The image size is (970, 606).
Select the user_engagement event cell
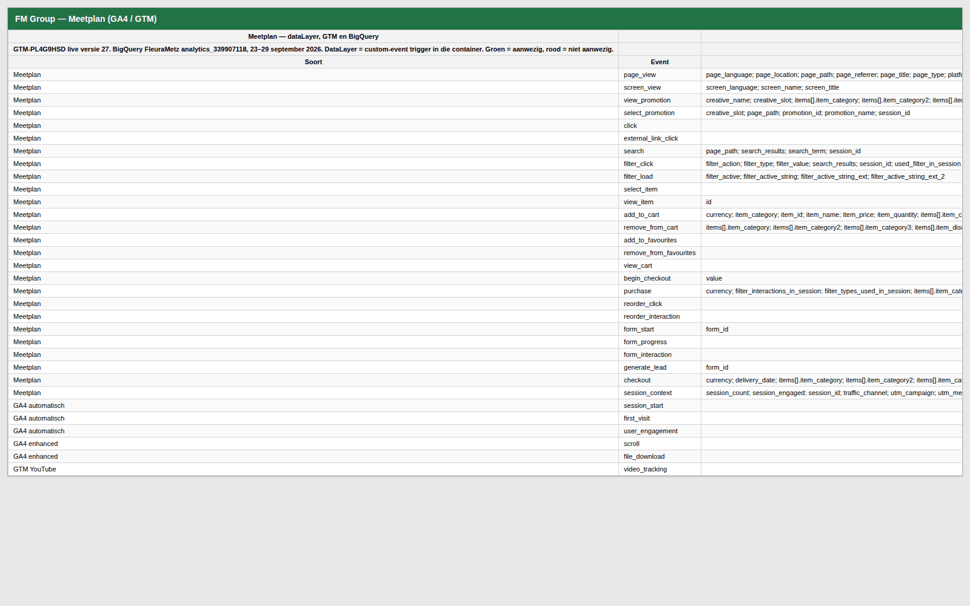660,431
